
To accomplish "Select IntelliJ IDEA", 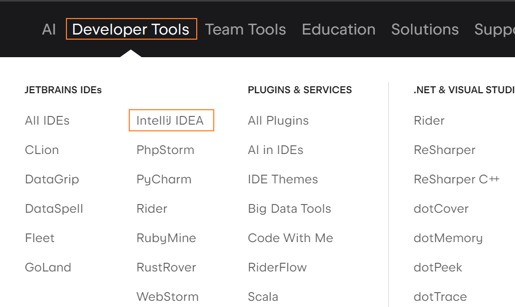I will point(171,120).
